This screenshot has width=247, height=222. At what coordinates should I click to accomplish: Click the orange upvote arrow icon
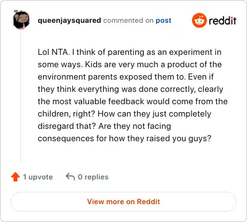coord(15,177)
